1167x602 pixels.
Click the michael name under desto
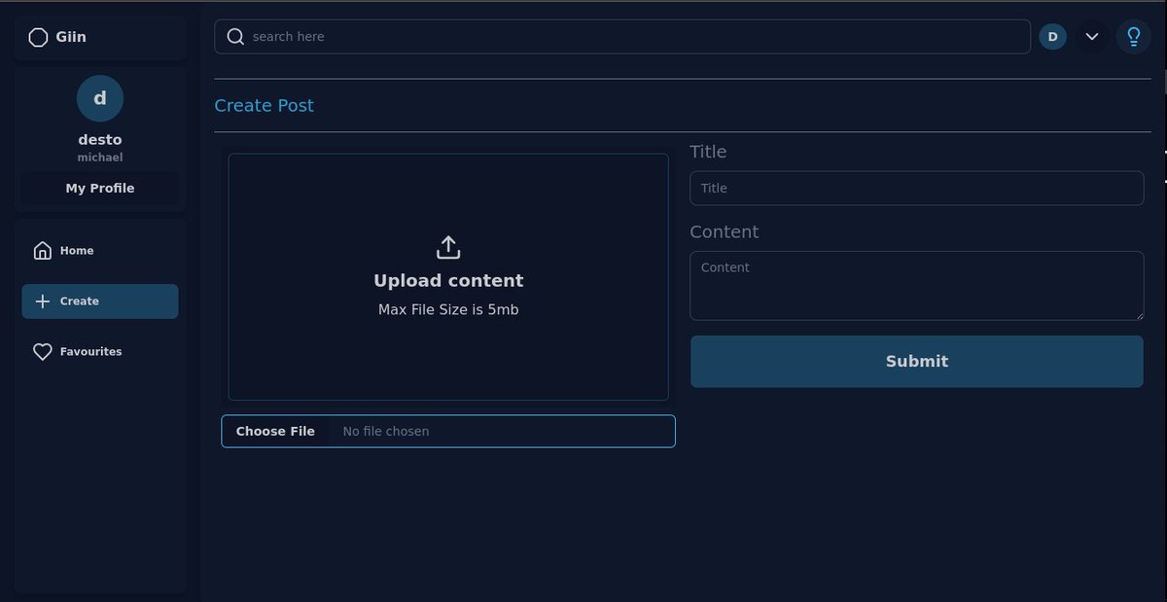pyautogui.click(x=100, y=158)
